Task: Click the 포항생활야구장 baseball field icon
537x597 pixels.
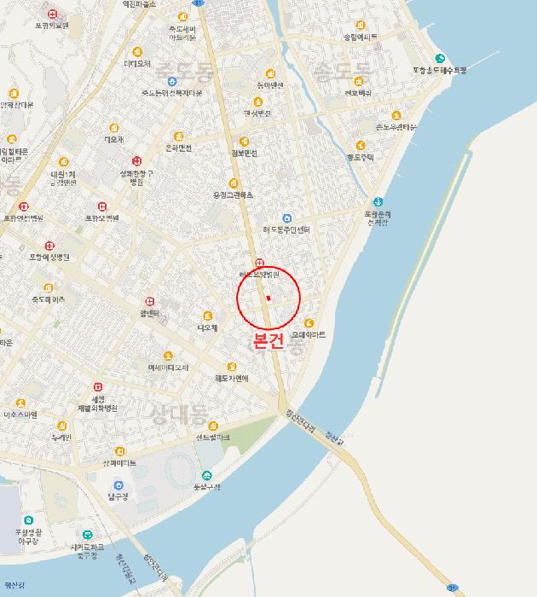Action: [28, 519]
